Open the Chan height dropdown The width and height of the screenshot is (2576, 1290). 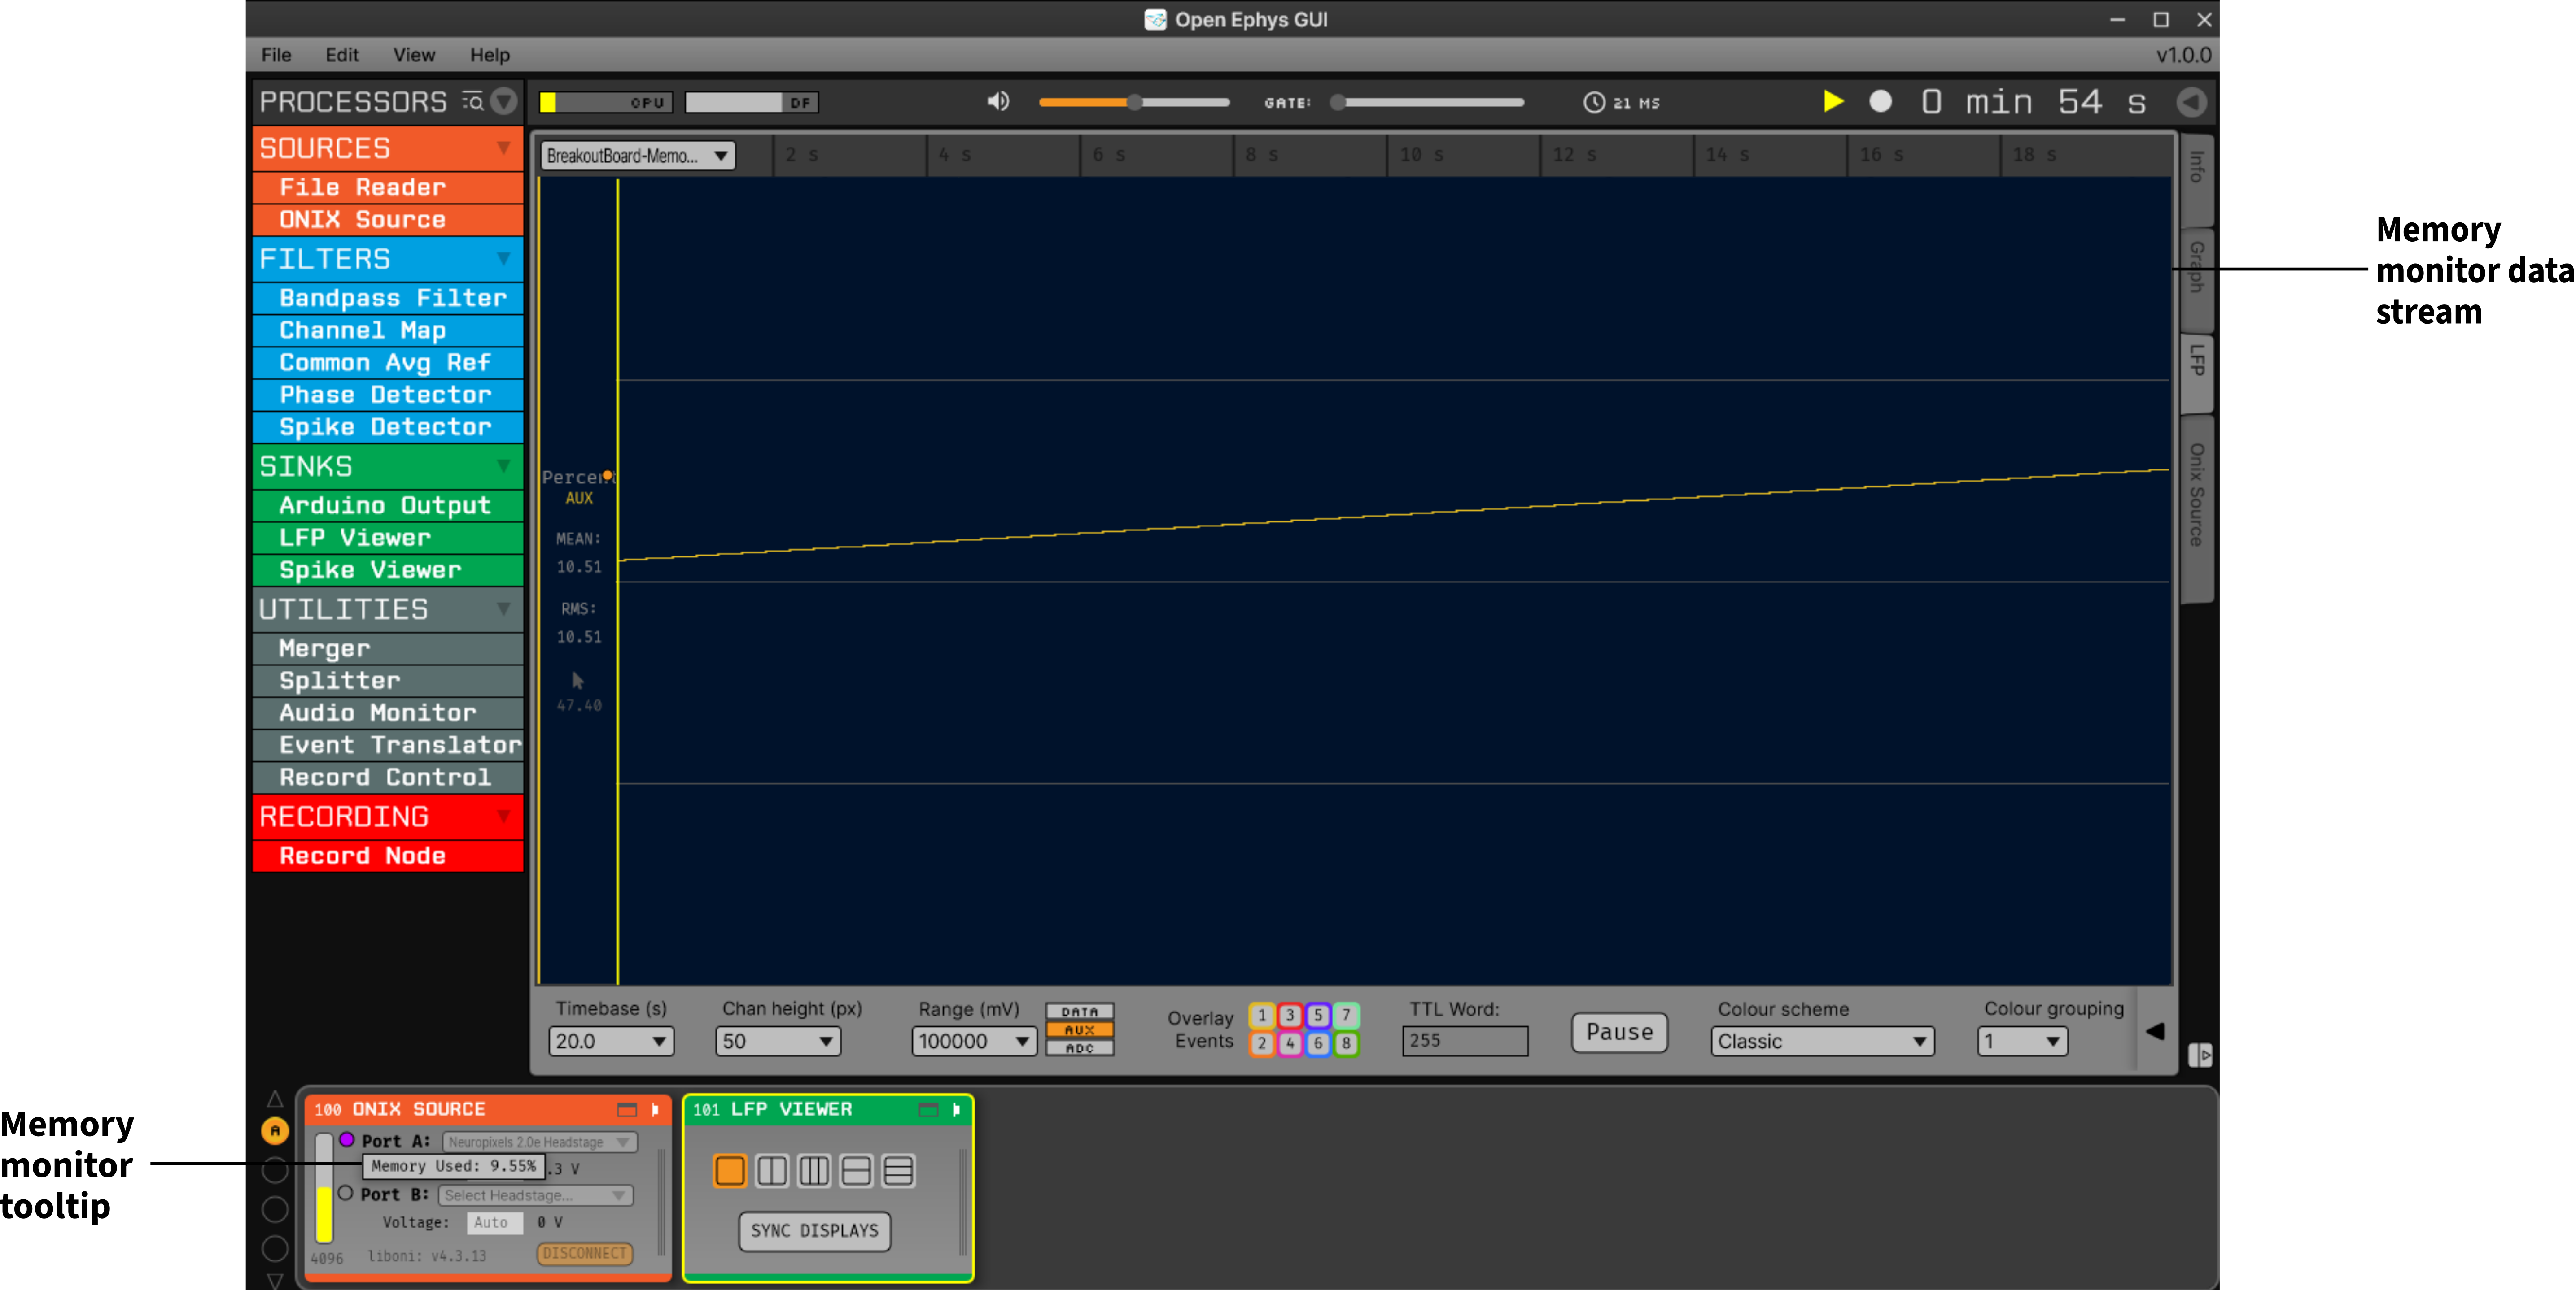778,1041
